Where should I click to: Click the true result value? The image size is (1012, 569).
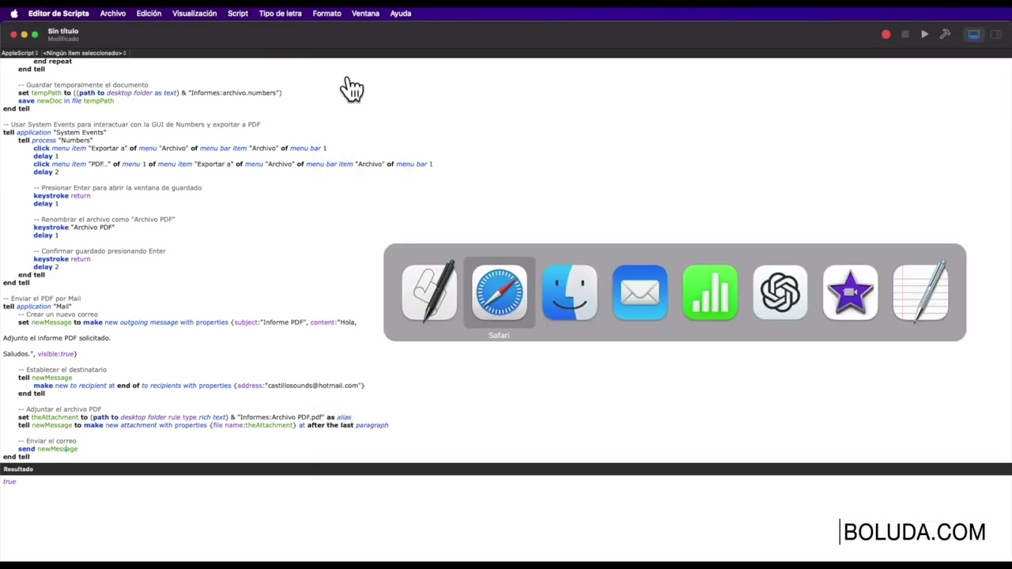9,481
